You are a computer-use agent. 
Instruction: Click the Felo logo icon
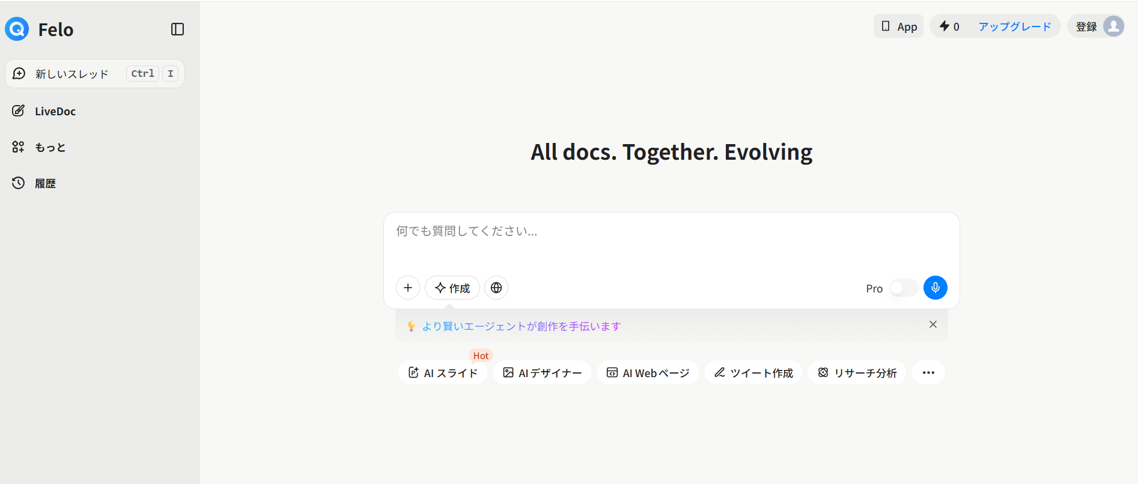point(17,29)
